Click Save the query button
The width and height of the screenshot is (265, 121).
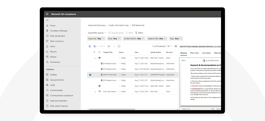click(x=116, y=33)
